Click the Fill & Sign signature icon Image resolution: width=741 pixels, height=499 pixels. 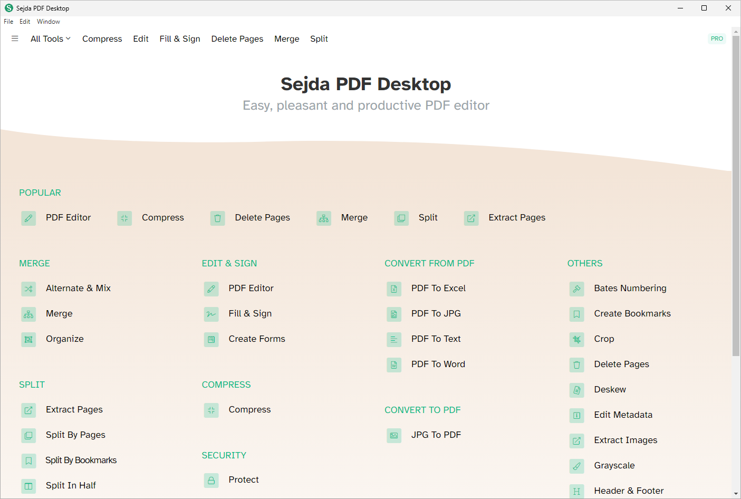pos(211,314)
